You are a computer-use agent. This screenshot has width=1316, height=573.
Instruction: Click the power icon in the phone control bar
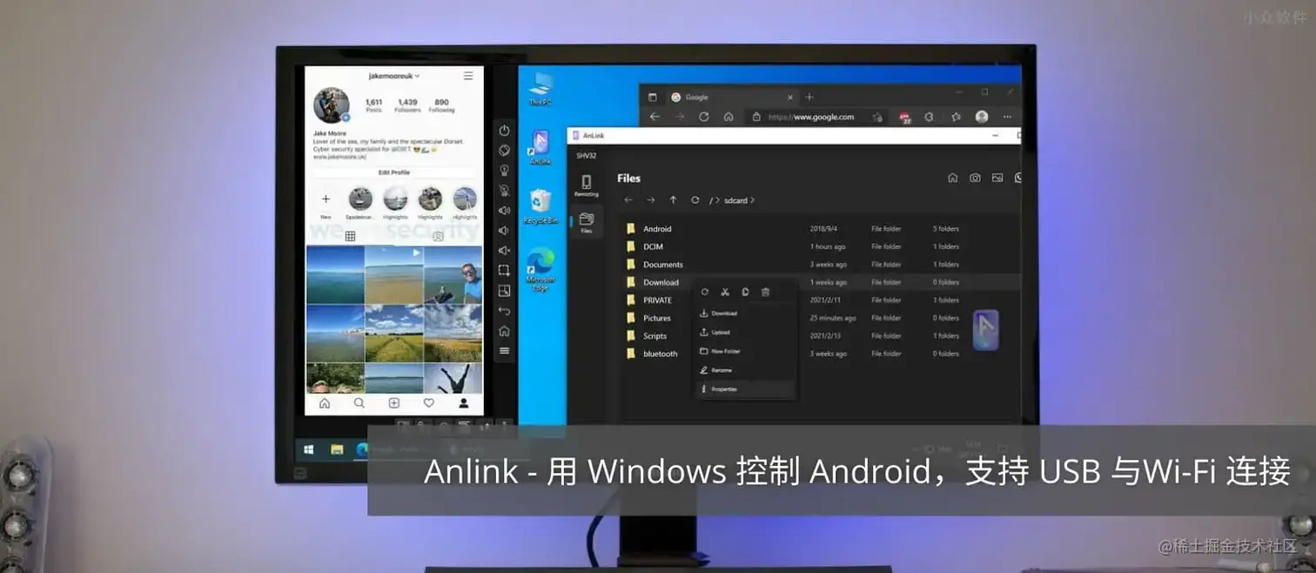(x=504, y=130)
